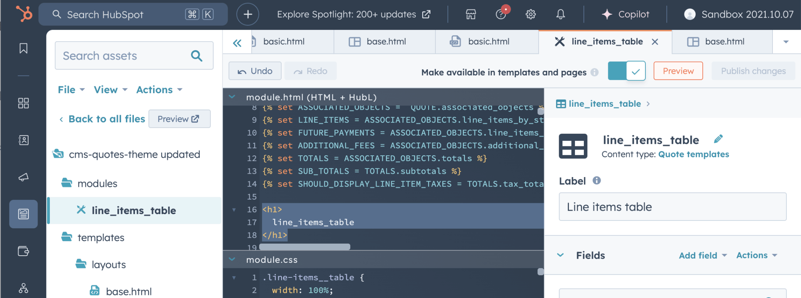Show info for Make available in templates

(594, 72)
